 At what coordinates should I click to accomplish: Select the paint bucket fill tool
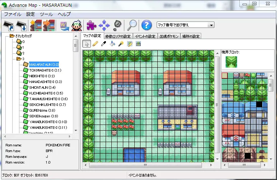click(112, 44)
